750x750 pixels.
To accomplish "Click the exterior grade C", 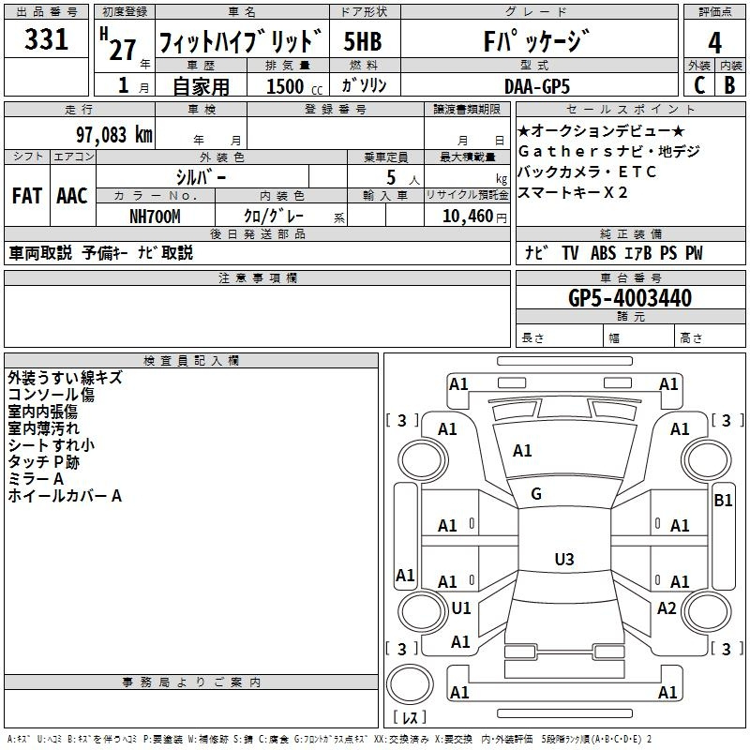I will [x=699, y=84].
